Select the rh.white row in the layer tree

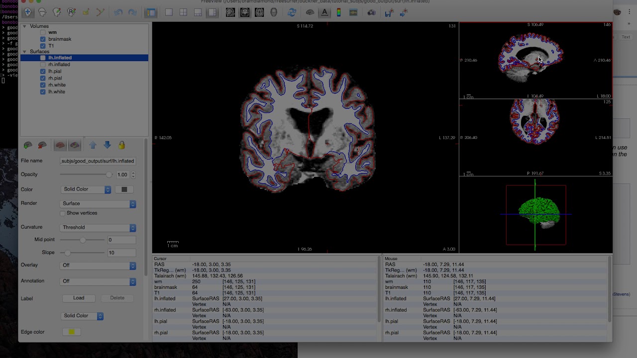(x=84, y=85)
